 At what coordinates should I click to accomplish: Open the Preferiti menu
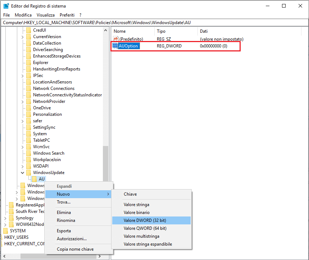(x=67, y=15)
